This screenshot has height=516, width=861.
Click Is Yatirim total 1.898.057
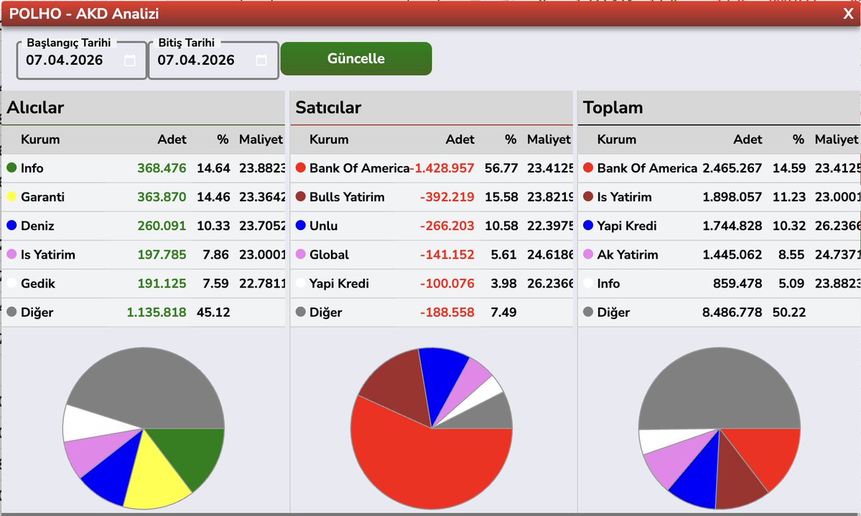732,197
